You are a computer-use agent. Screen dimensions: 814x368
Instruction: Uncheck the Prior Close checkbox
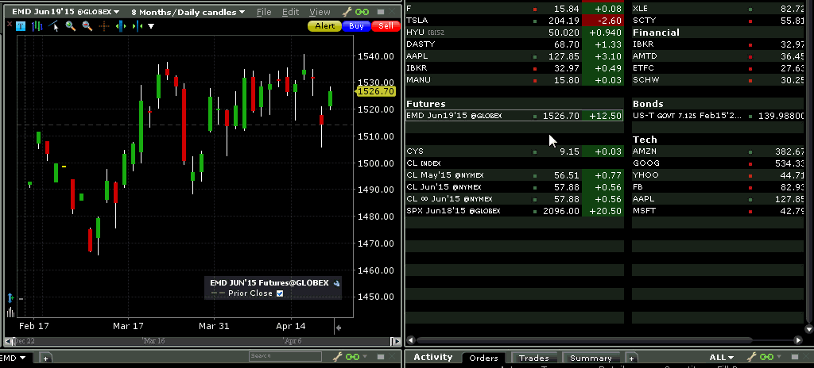tap(280, 293)
